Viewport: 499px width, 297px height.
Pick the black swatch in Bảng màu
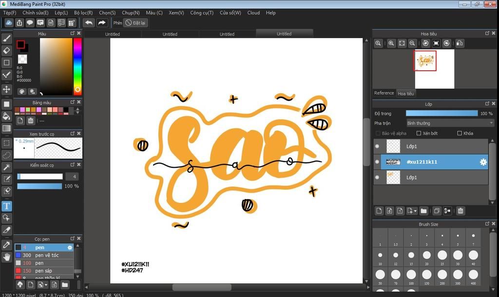click(x=66, y=110)
